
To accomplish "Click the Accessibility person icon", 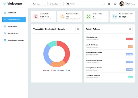I will (5, 27).
